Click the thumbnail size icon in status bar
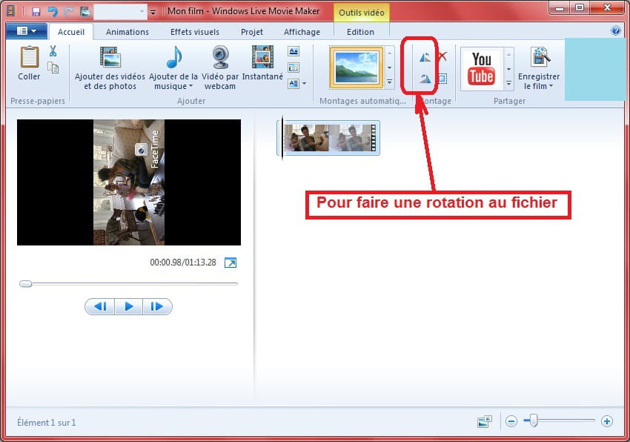The image size is (630, 442). click(x=485, y=421)
